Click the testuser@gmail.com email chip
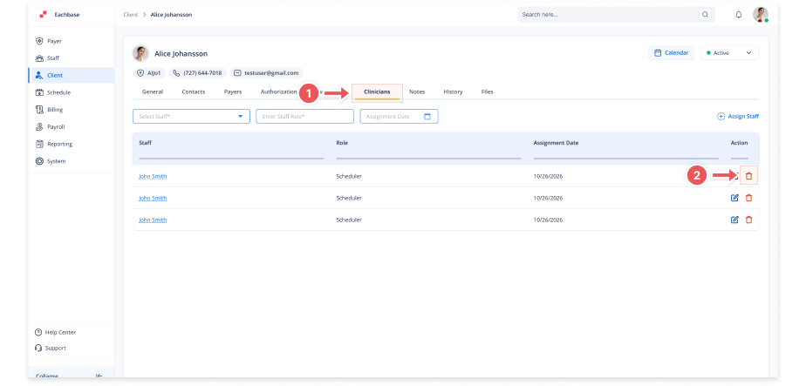 point(266,73)
